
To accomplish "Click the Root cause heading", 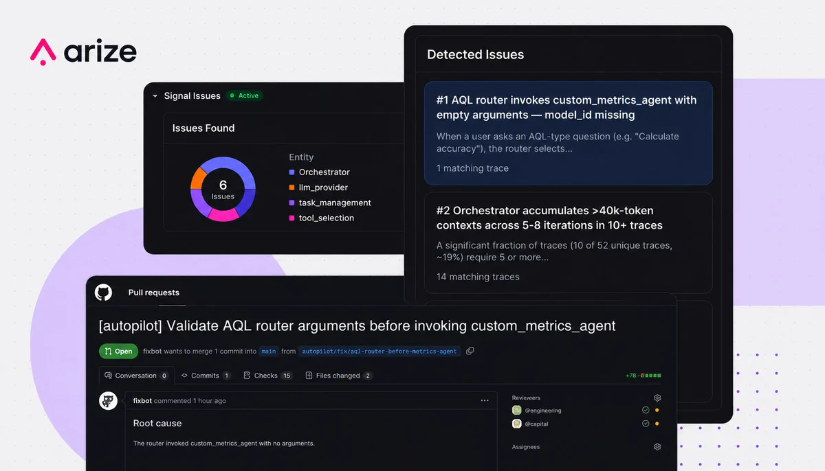I will coord(157,423).
